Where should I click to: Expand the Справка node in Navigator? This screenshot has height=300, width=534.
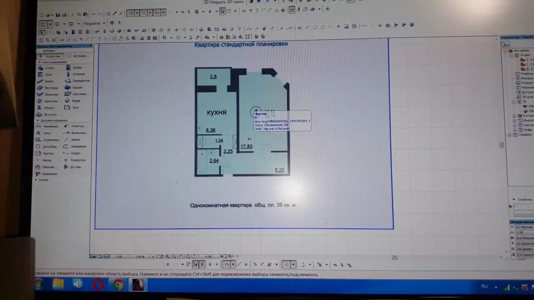coord(509,135)
